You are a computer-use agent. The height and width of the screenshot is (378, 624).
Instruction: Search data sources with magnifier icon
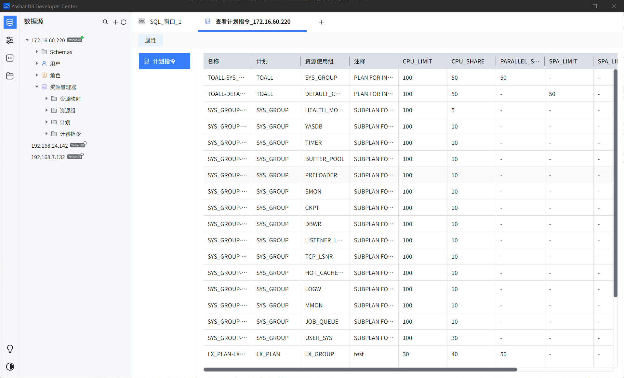105,22
